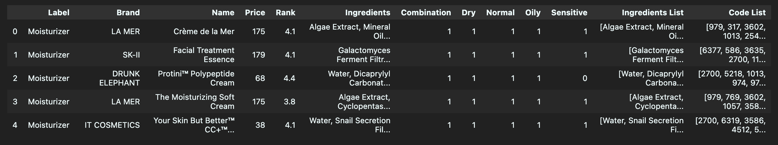This screenshot has height=145, width=778.
Task: Select the Ingredients List column header
Action: [x=652, y=13]
